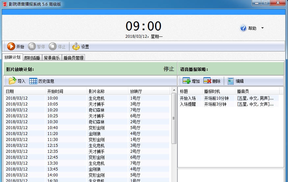This screenshot has width=288, height=182.
Task: Select the 开始入场 strategy row
Action: pyautogui.click(x=228, y=98)
